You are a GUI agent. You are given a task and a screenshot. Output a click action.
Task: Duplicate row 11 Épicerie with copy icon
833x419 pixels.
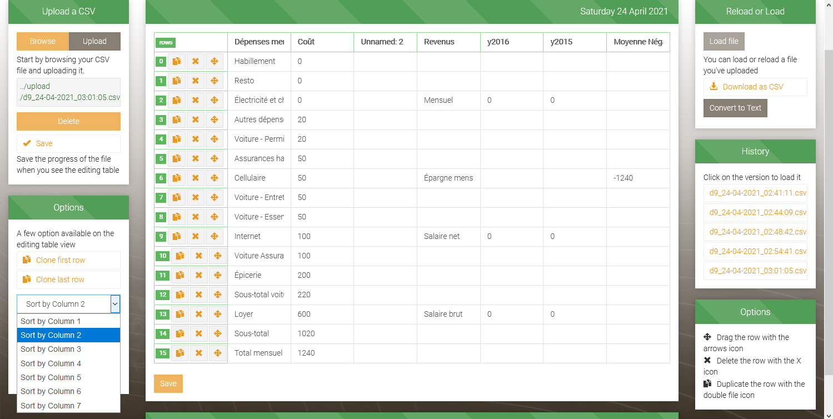[x=180, y=276]
